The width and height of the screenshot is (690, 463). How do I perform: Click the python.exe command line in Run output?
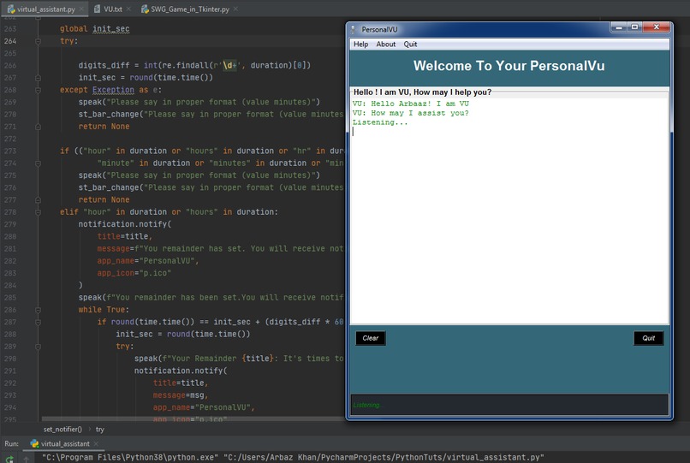pyautogui.click(x=293, y=457)
